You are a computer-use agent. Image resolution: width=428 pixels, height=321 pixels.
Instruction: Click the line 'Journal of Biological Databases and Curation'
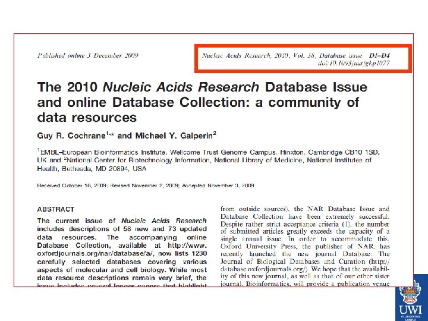(x=292, y=262)
